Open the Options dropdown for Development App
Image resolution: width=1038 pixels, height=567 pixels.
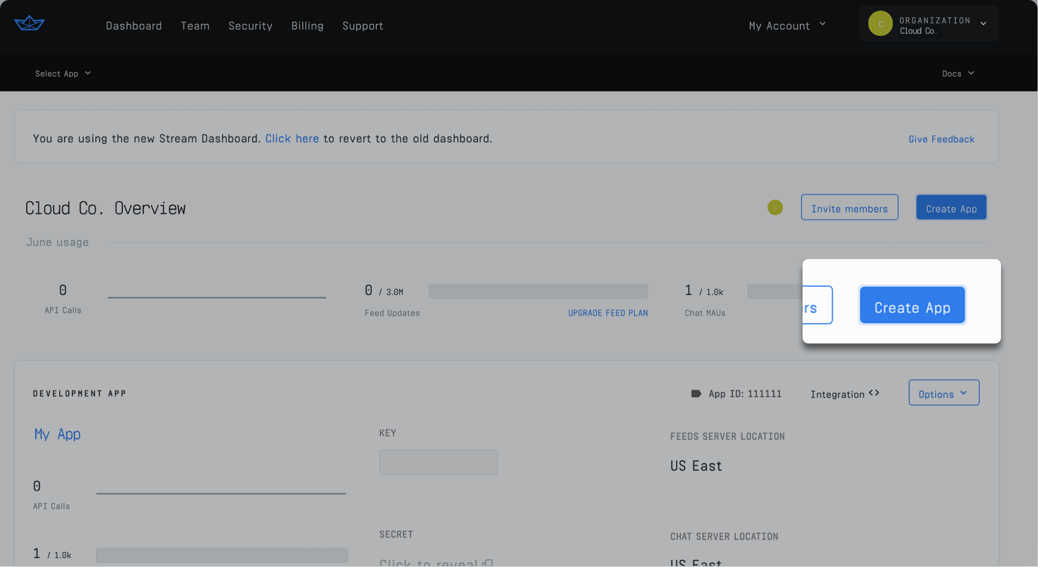[x=943, y=393]
